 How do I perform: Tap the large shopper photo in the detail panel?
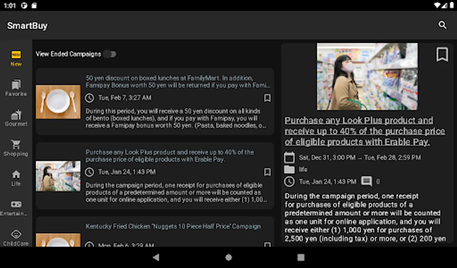tap(367, 77)
